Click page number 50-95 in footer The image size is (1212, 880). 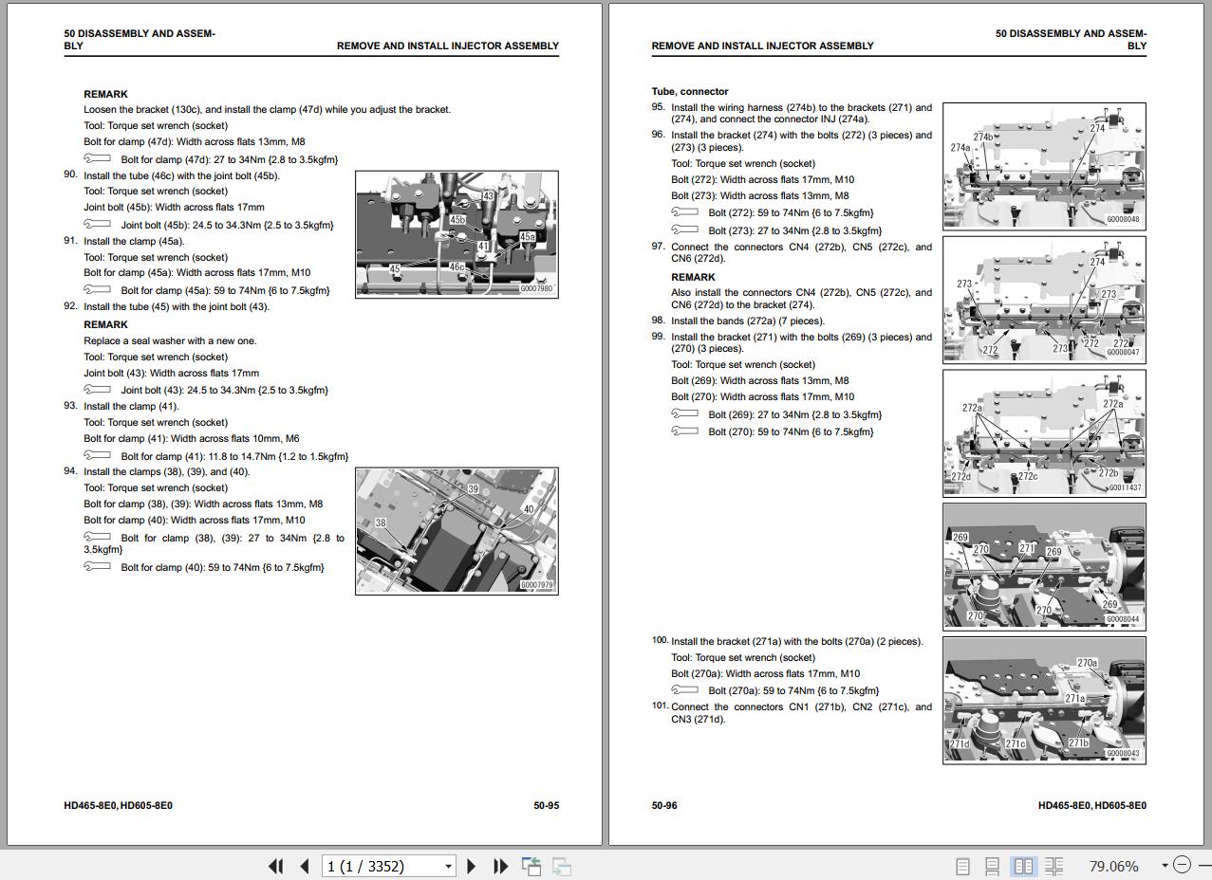(546, 806)
